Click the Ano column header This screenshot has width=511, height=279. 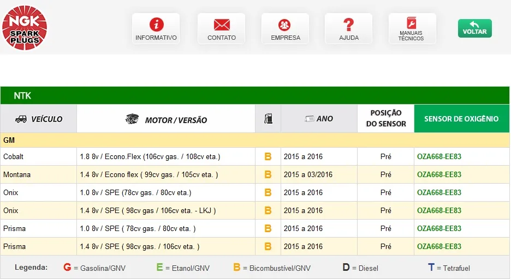319,119
